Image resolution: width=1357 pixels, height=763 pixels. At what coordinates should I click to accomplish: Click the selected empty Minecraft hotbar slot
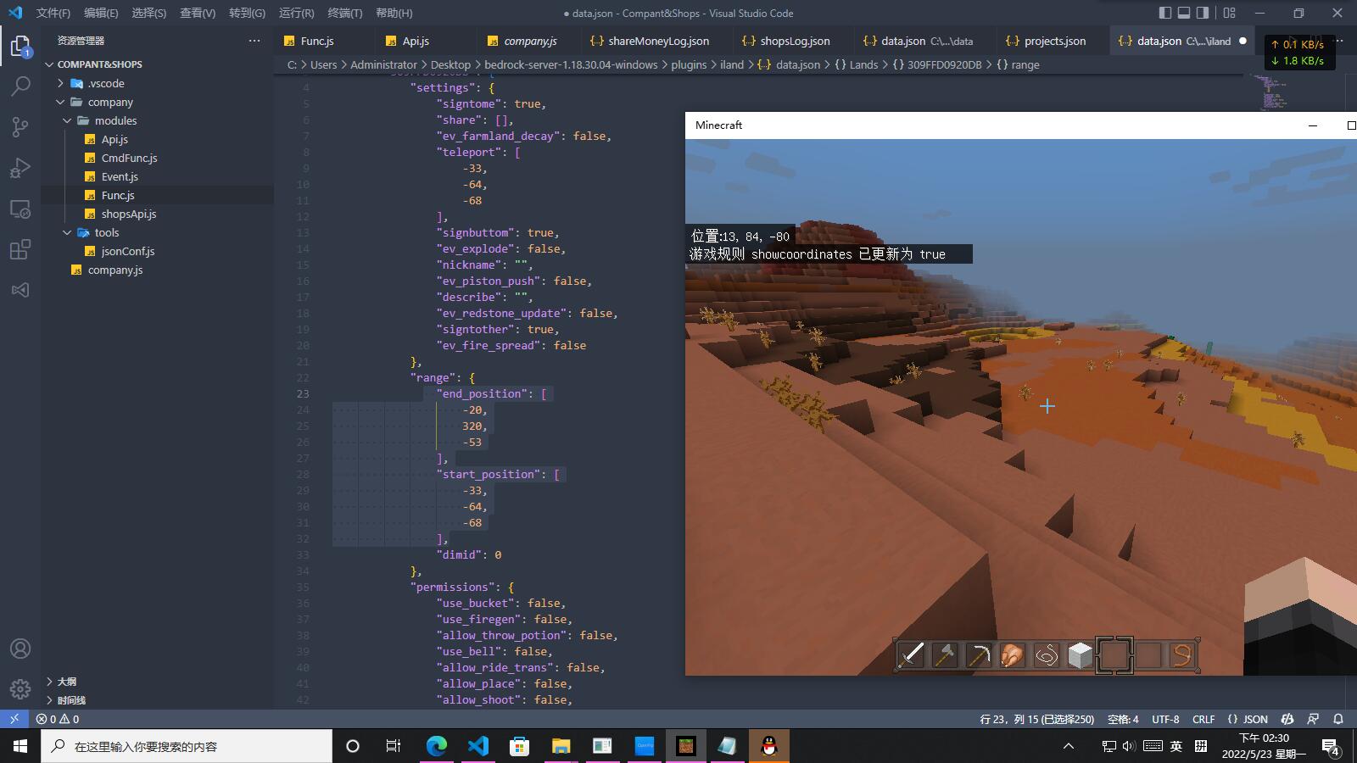click(x=1114, y=655)
